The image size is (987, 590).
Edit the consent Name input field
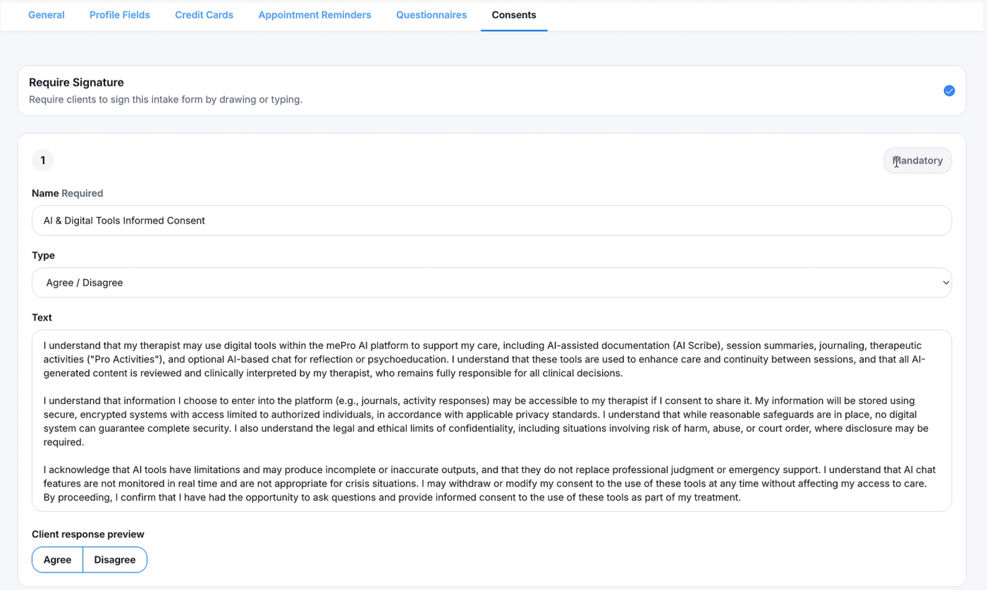point(491,221)
